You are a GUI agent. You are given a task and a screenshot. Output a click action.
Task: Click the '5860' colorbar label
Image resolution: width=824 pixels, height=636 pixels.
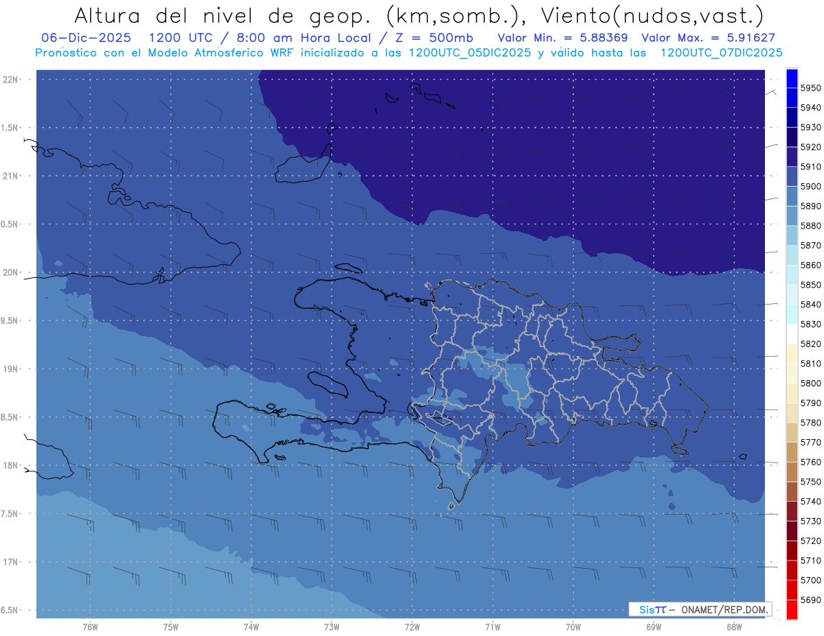click(x=810, y=265)
